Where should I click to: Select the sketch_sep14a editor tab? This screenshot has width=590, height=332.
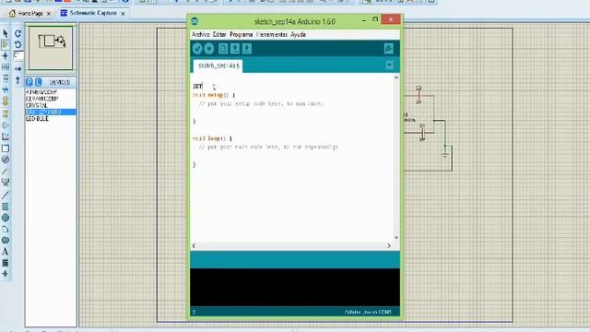coord(218,65)
